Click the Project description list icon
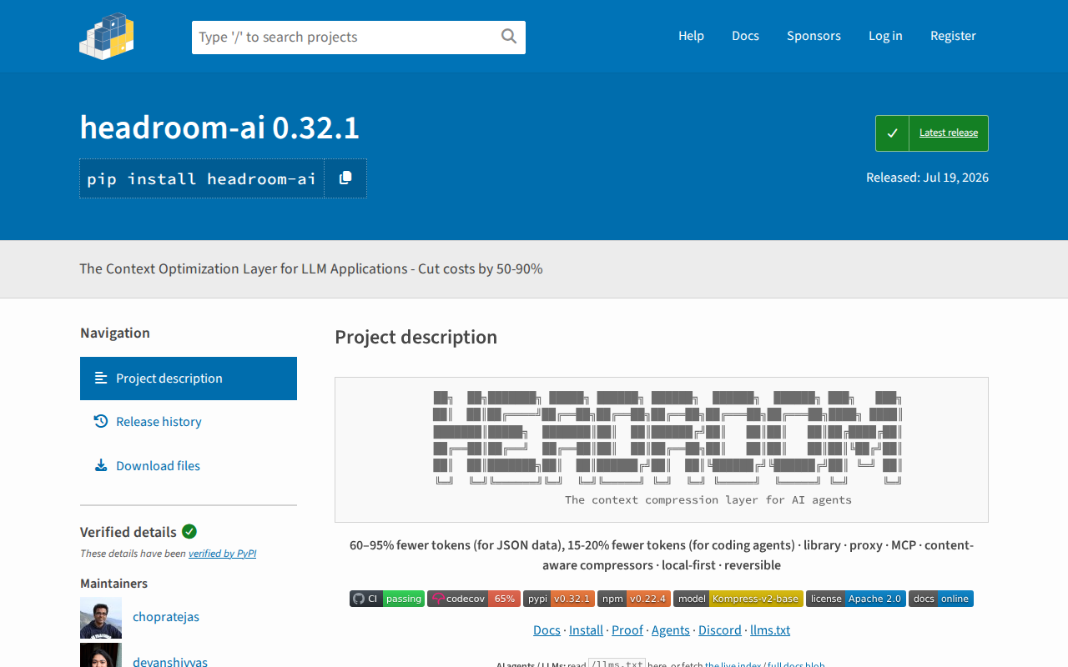 click(101, 378)
